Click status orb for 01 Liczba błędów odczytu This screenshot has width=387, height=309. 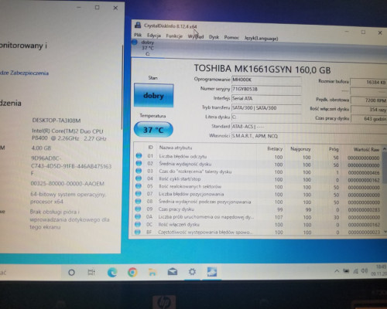[x=139, y=155]
